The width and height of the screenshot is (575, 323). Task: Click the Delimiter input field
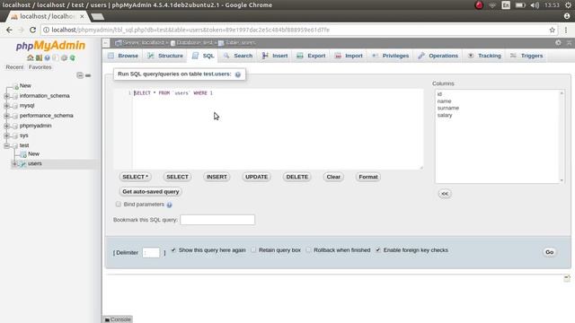pyautogui.click(x=151, y=252)
